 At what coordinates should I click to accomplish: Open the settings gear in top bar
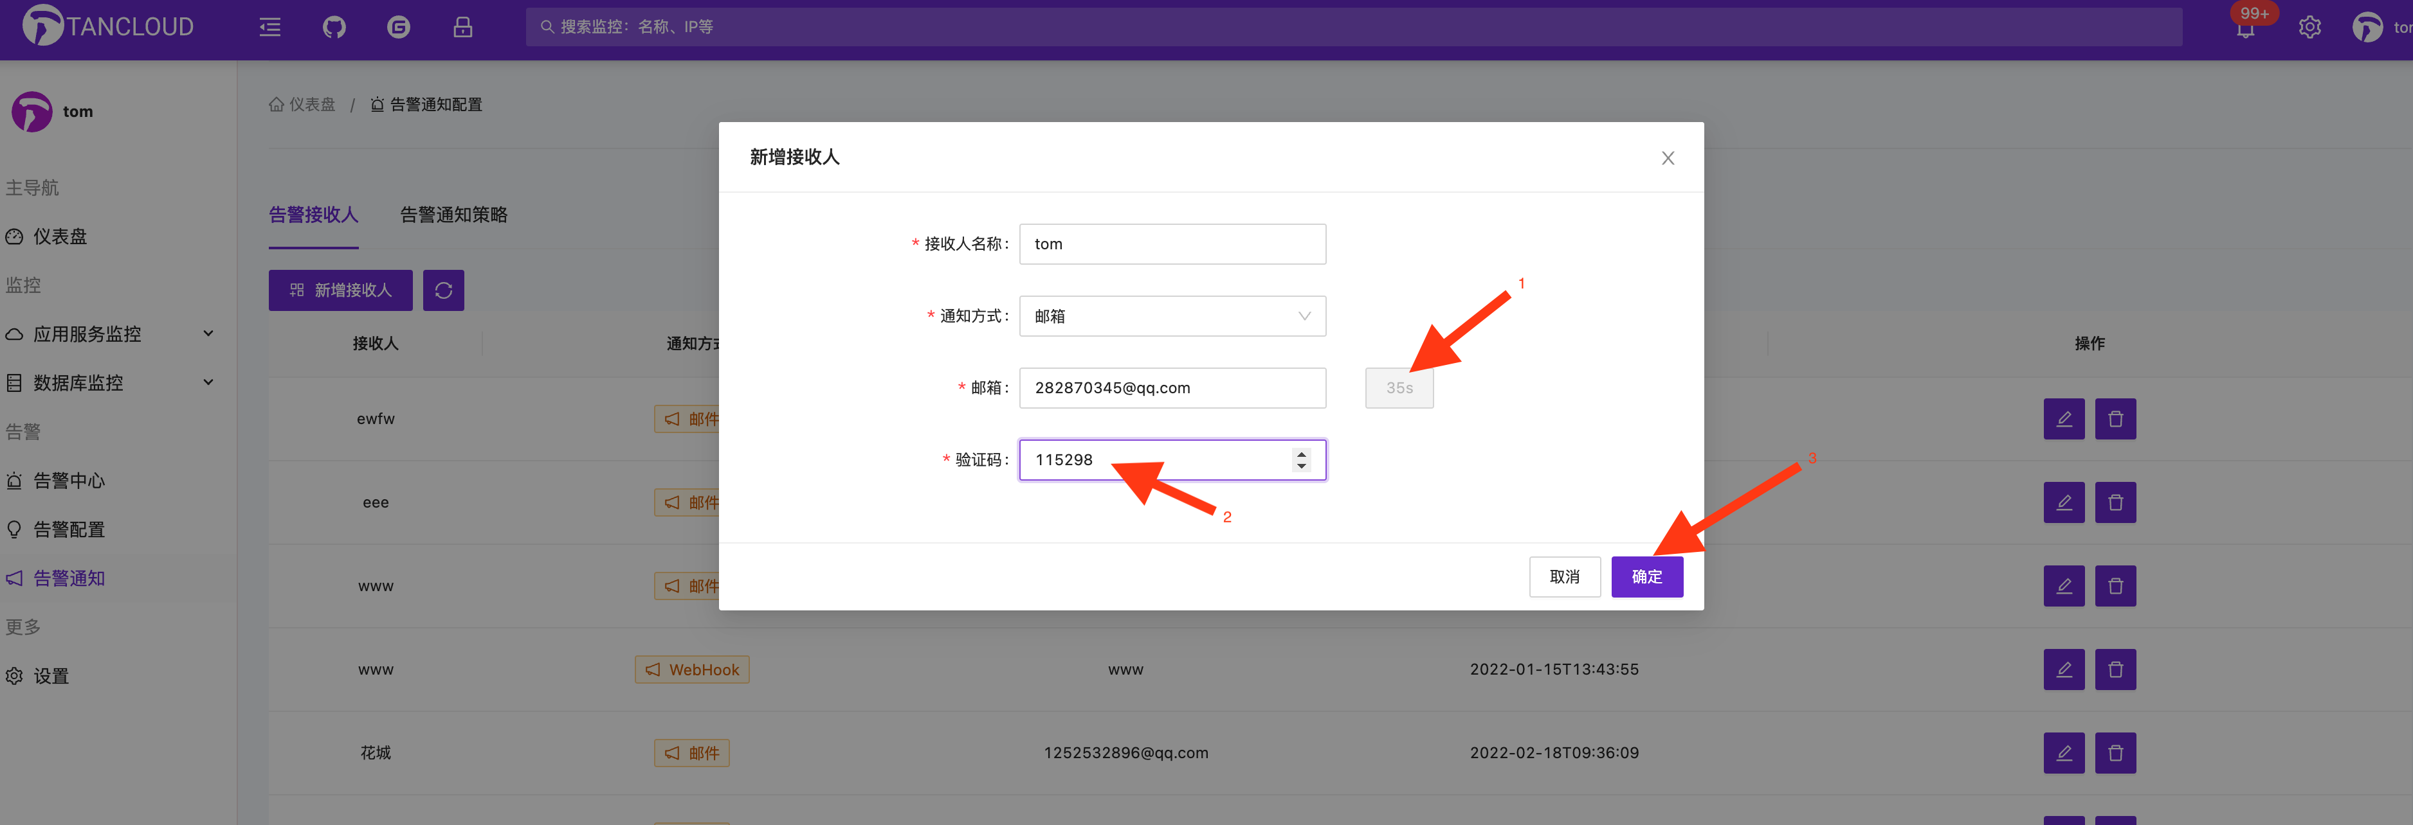click(x=2309, y=27)
